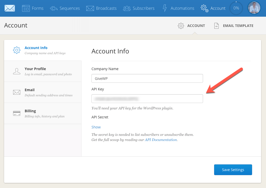The image size is (266, 188).
Task: Click inside the Company Name field
Action: pos(147,78)
